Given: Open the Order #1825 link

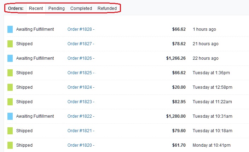Looking at the screenshot, I should 81,73.
